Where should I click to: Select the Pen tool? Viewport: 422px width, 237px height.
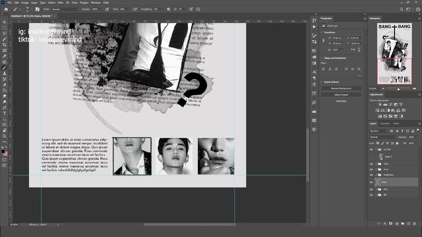pos(5,107)
